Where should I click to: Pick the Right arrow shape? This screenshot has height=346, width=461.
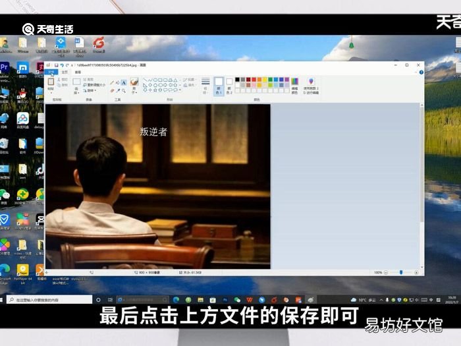pos(165,85)
